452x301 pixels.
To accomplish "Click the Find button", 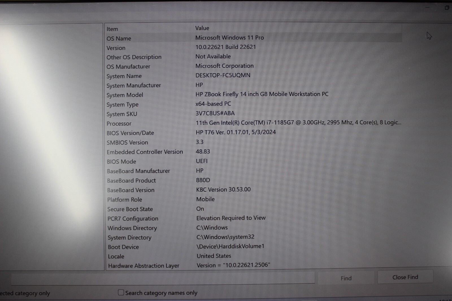I will 346,278.
